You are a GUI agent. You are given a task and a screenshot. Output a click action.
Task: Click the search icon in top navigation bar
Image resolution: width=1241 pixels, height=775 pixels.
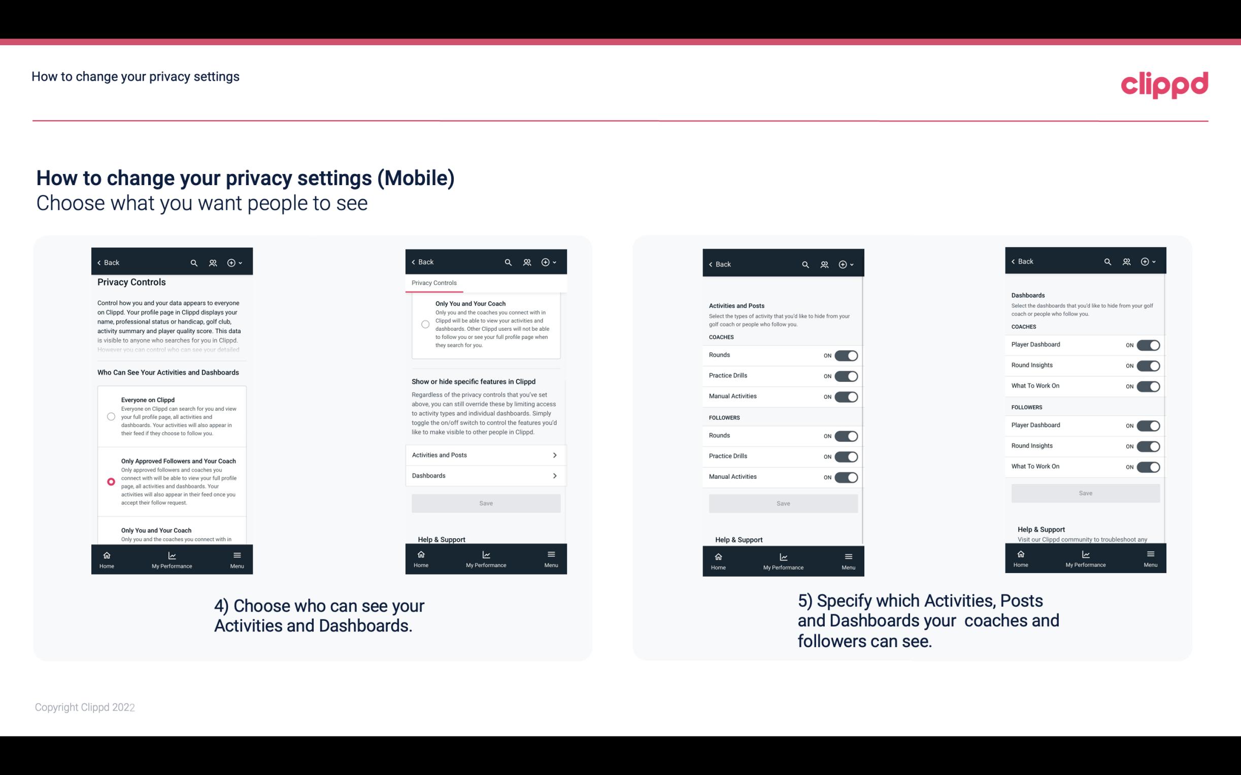194,263
